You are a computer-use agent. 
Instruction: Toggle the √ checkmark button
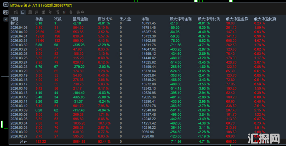(6, 19)
